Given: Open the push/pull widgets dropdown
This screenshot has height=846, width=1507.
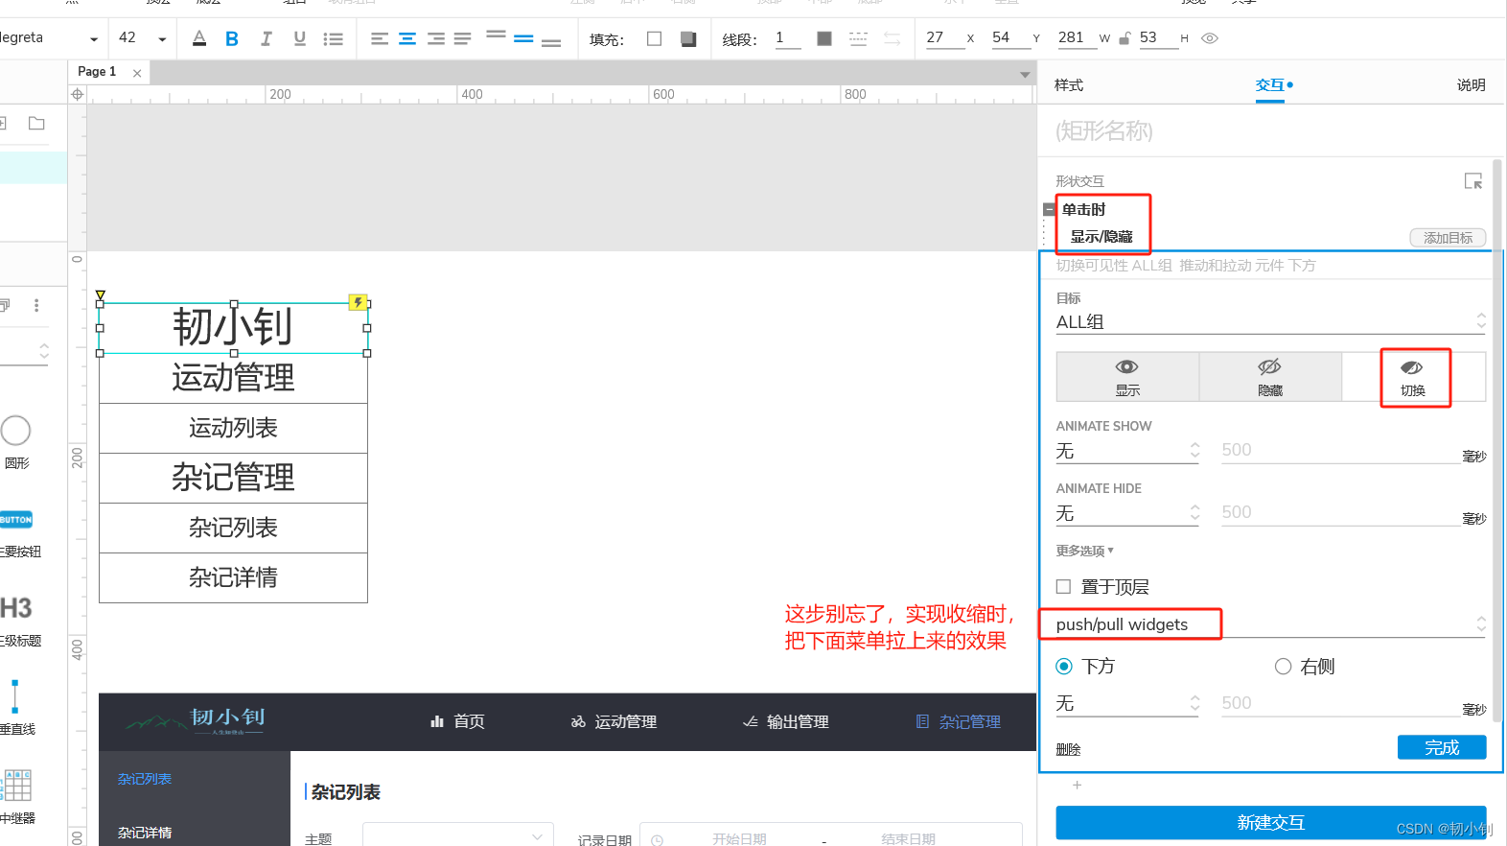Looking at the screenshot, I should (x=1271, y=624).
